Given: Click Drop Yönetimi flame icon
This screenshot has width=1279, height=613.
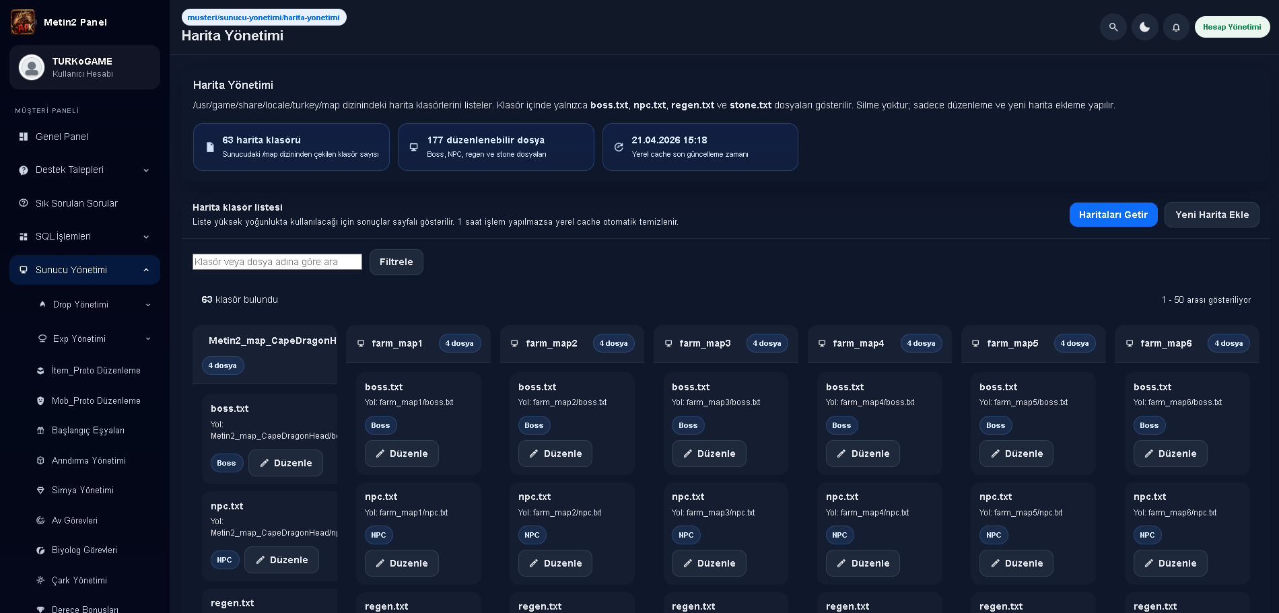Looking at the screenshot, I should pos(42,304).
